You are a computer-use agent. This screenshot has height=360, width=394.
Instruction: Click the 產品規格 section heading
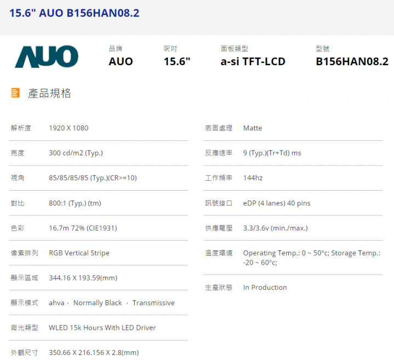pyautogui.click(x=49, y=93)
